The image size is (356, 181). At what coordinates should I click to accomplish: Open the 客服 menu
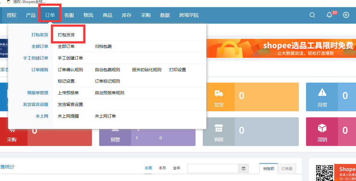pyautogui.click(x=69, y=15)
